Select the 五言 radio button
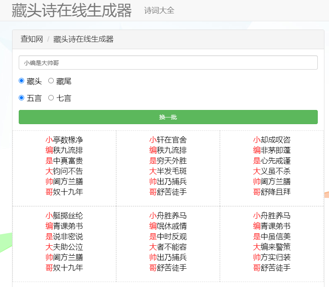Screen dimensions: 329x287 coord(22,98)
